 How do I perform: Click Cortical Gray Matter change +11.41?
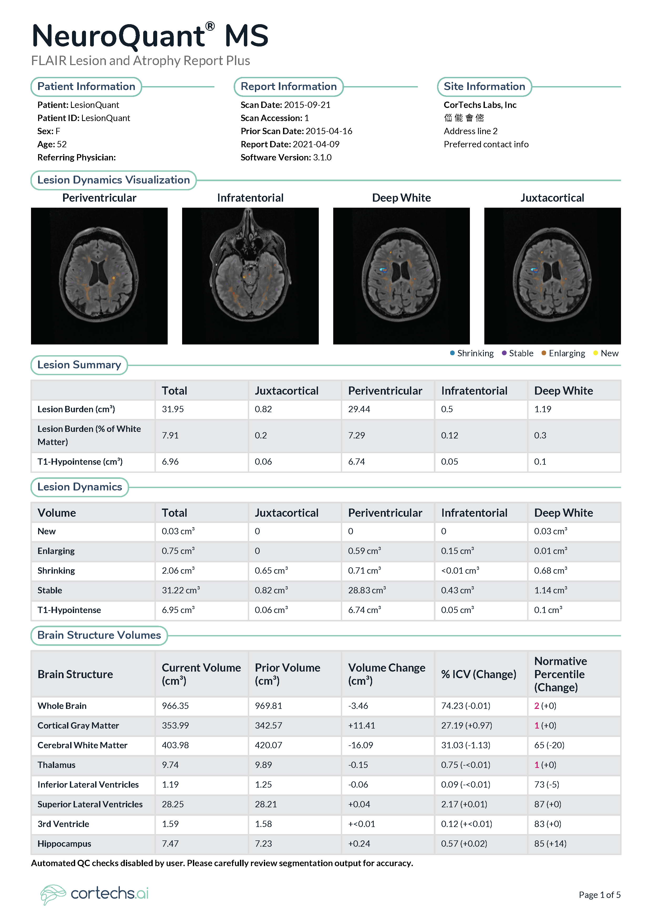[361, 725]
